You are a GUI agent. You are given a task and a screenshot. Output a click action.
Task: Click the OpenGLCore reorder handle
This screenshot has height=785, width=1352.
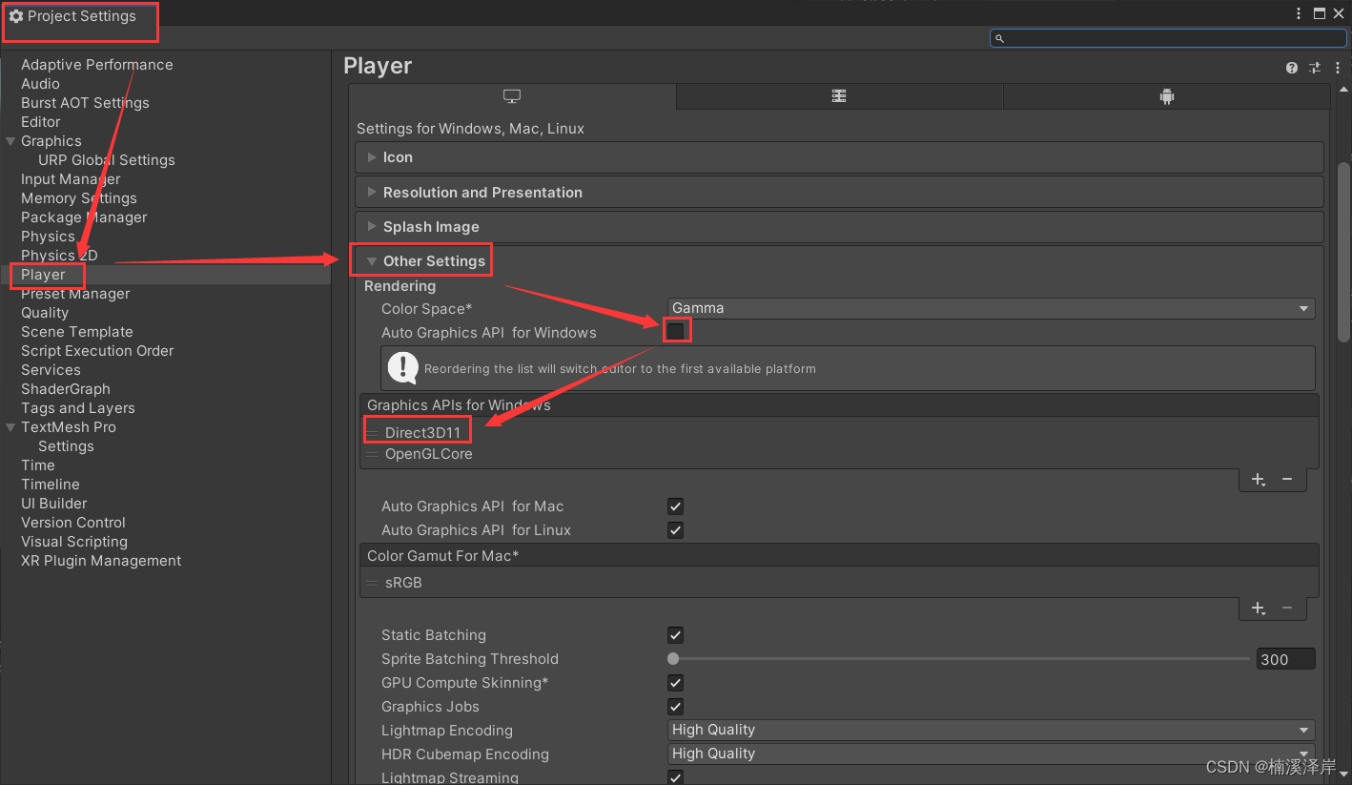coord(372,455)
